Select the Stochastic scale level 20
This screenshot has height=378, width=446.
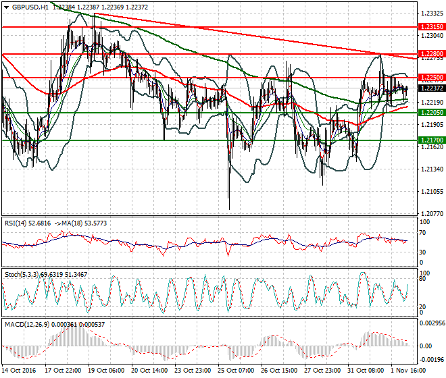422,306
